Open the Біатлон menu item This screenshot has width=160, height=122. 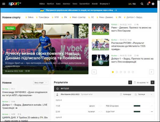[66, 4]
